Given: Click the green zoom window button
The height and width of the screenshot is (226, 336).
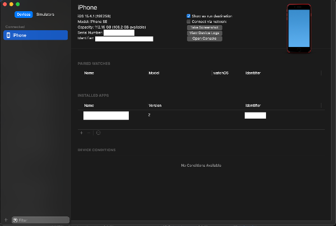Looking at the screenshot, I should tap(18, 4).
